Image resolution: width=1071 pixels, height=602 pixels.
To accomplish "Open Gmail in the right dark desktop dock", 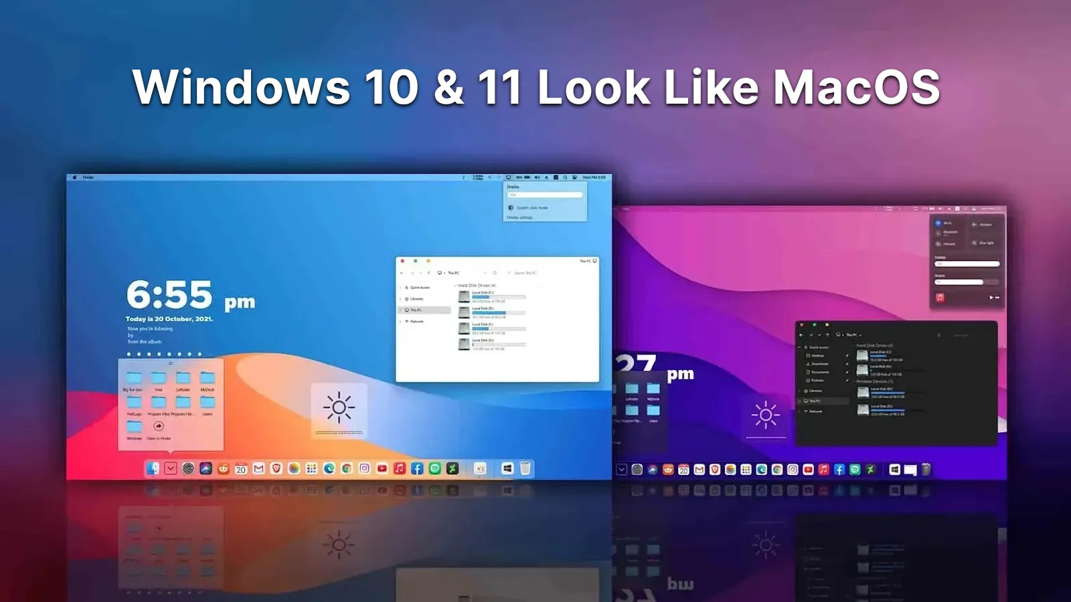I will coord(699,470).
